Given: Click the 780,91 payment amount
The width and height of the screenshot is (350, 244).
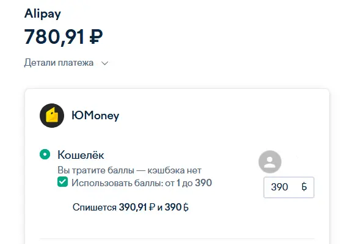Looking at the screenshot, I should click(54, 37).
